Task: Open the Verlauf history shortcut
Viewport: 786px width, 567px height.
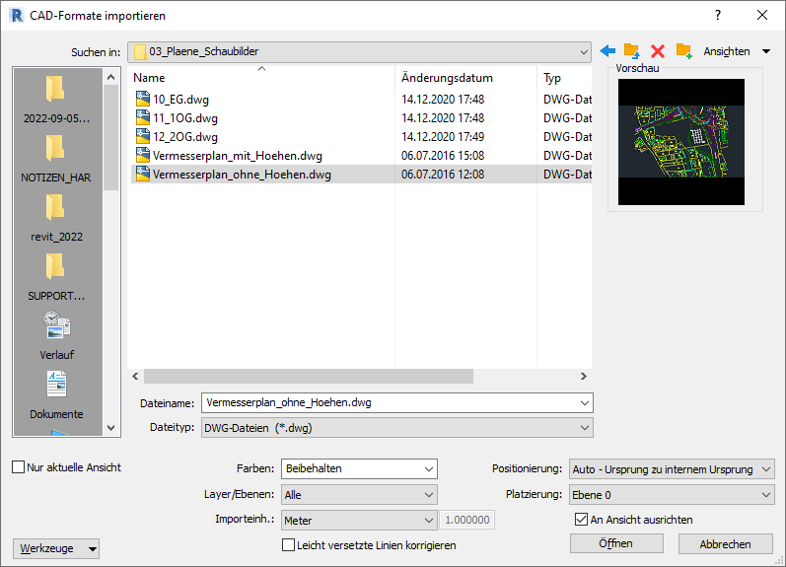Action: point(56,334)
